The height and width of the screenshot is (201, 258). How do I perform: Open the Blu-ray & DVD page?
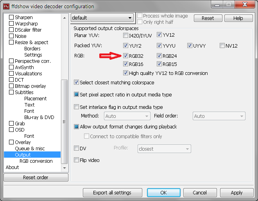click(x=39, y=117)
